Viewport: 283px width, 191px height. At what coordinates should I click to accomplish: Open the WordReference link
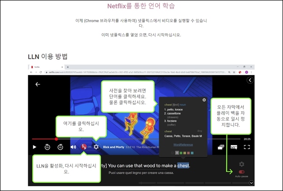(x=183, y=145)
